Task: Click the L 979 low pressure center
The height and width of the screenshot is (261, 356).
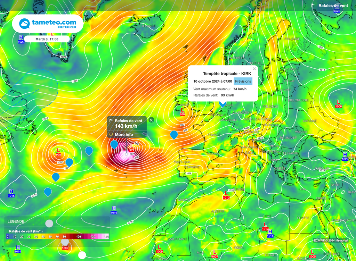Action: coord(132,147)
